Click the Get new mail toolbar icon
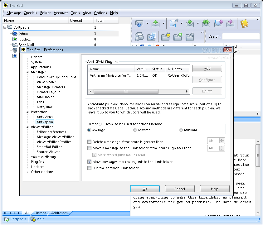 [139, 23]
